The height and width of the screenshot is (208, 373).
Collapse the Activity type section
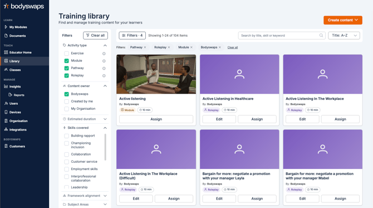point(105,45)
